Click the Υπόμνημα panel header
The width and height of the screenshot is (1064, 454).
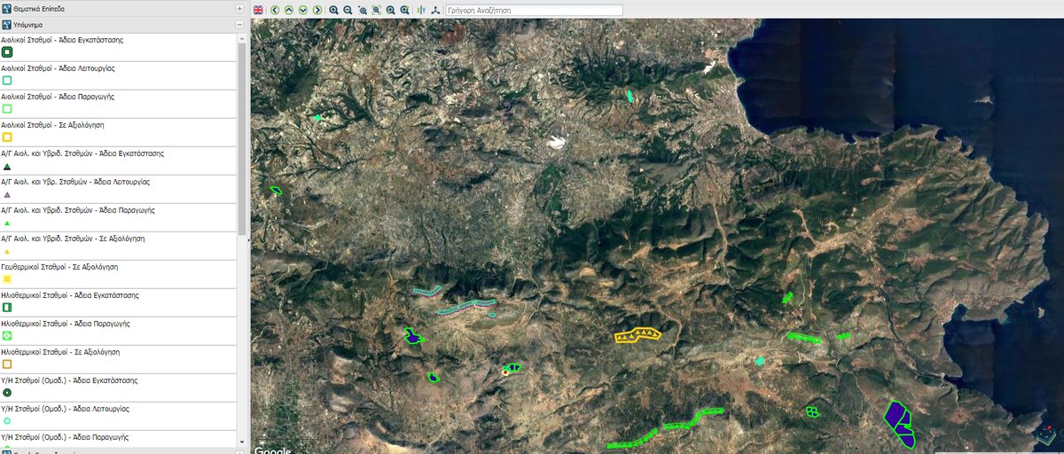(x=123, y=26)
